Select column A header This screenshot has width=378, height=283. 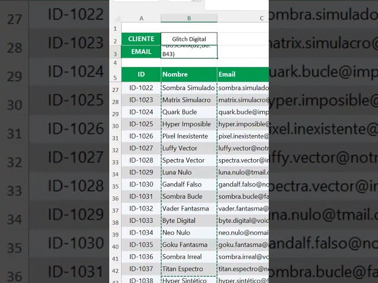tap(141, 18)
